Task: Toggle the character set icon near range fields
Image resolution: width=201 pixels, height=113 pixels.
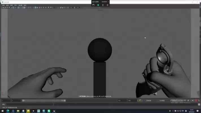Action: [140, 101]
